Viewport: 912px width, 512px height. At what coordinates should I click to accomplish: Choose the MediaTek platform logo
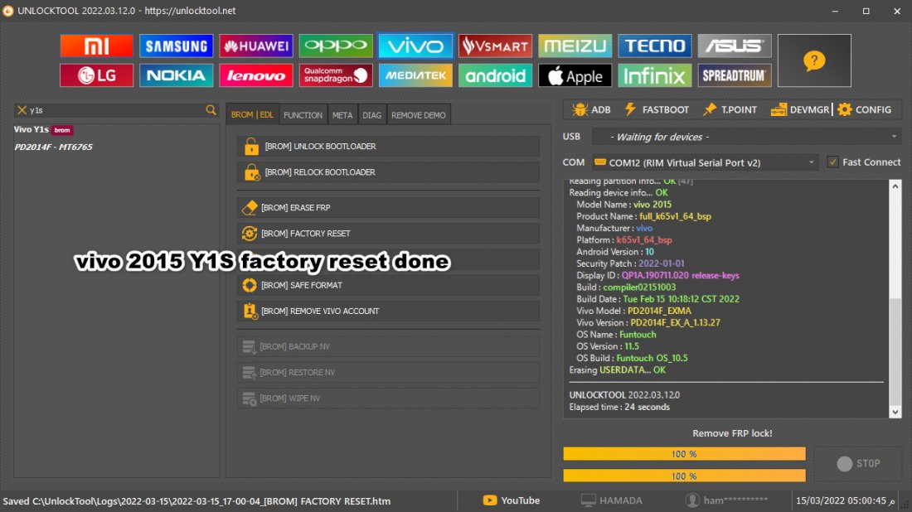click(x=415, y=75)
